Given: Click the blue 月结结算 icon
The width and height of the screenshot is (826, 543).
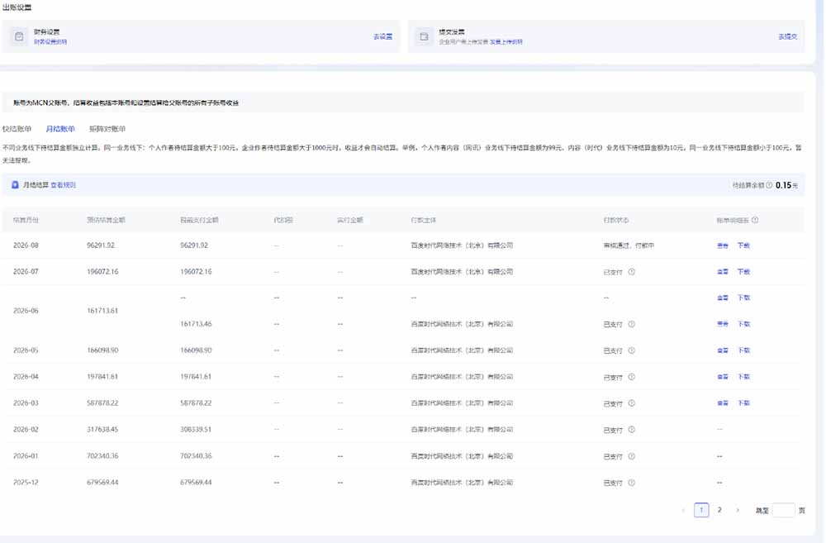Looking at the screenshot, I should (15, 185).
